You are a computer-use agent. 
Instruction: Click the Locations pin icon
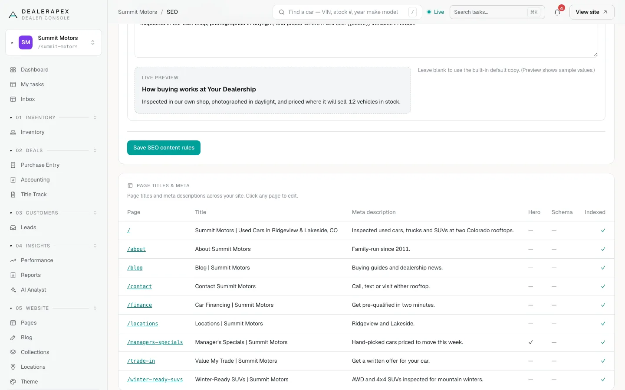[x=13, y=367]
